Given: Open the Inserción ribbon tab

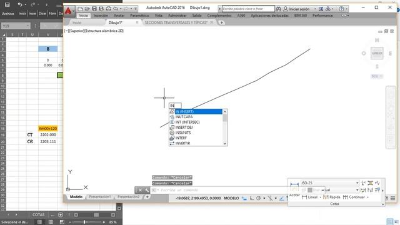Looking at the screenshot, I should click(101, 16).
